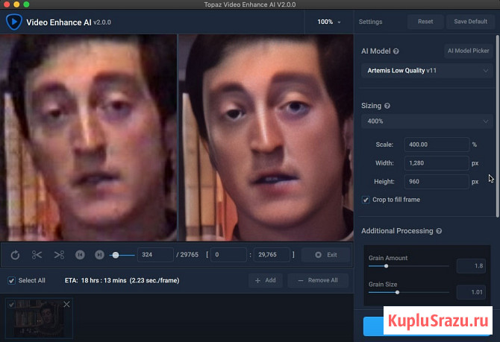The height and width of the screenshot is (342, 500).
Task: Select the scissors trim icon
Action: pos(37,255)
